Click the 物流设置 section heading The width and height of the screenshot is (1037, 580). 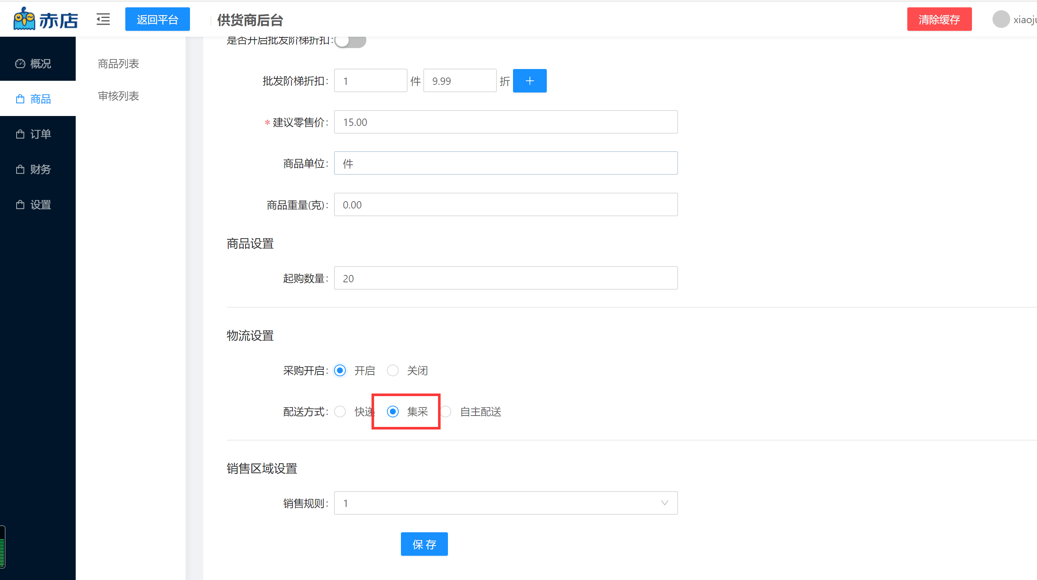[250, 336]
